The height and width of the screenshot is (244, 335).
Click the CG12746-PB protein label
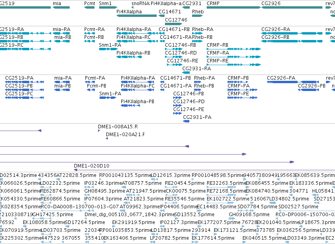[x=189, y=94]
